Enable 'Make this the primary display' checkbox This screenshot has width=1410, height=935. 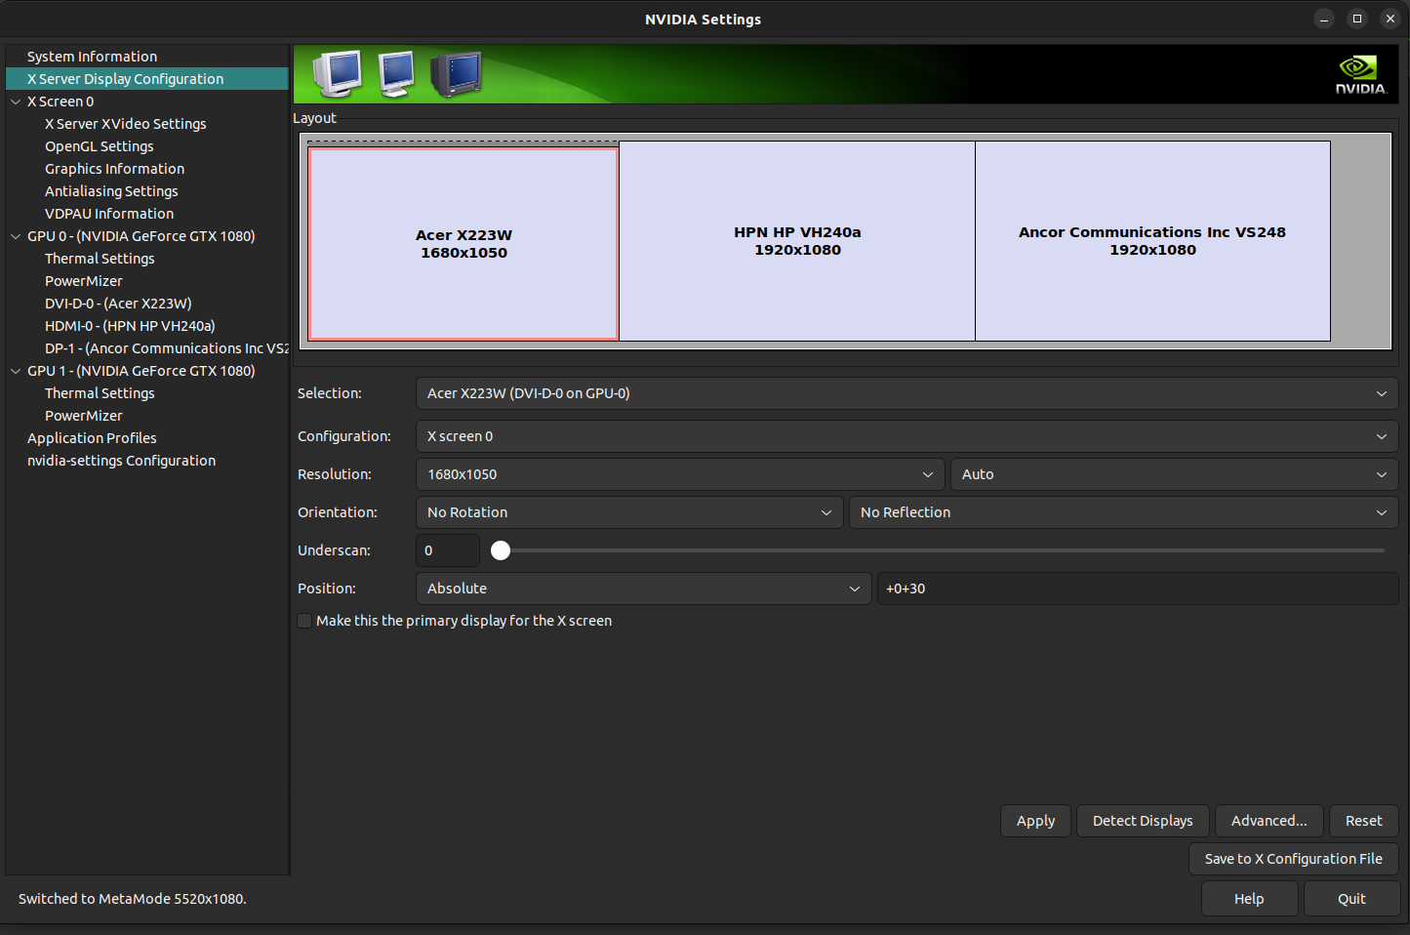point(304,621)
